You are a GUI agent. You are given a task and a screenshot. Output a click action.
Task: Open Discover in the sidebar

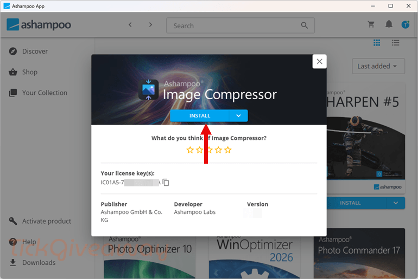[29, 51]
